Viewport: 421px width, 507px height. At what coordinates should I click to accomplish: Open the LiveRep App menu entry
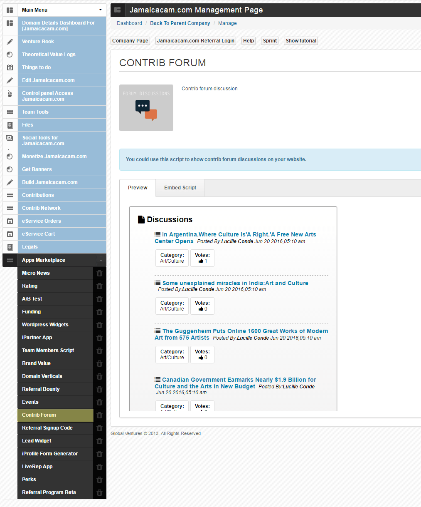pos(56,467)
